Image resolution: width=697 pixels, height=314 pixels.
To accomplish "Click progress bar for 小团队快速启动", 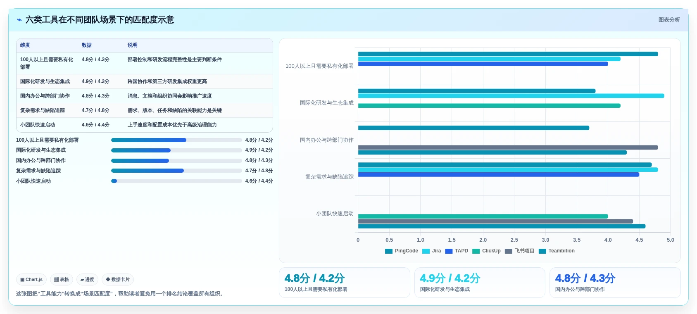I will (176, 181).
